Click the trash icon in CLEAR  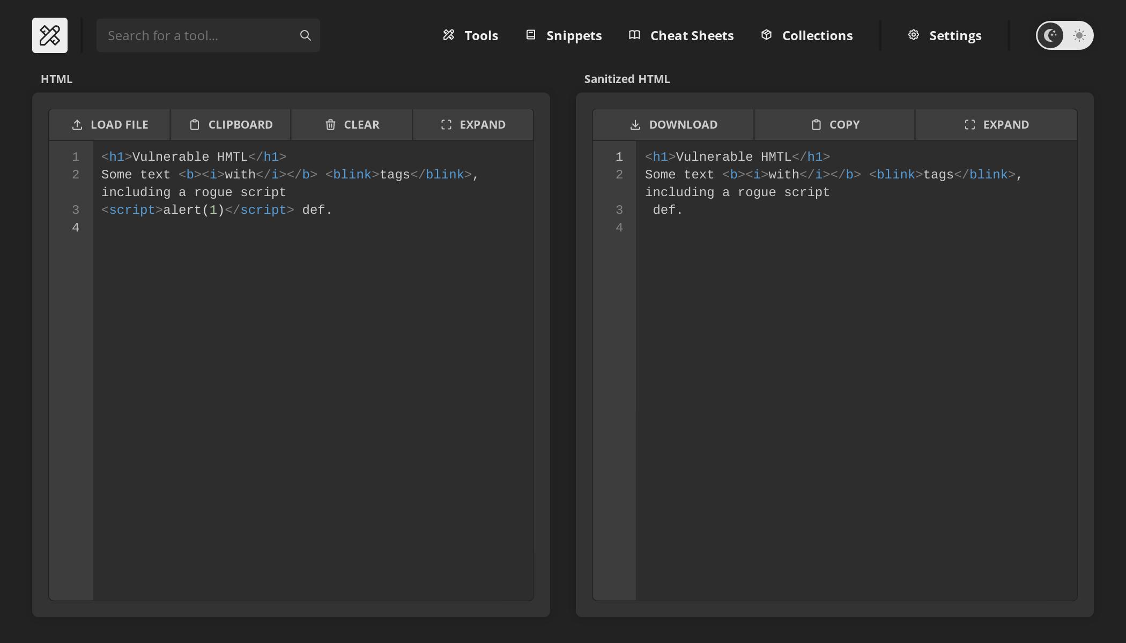coord(330,125)
